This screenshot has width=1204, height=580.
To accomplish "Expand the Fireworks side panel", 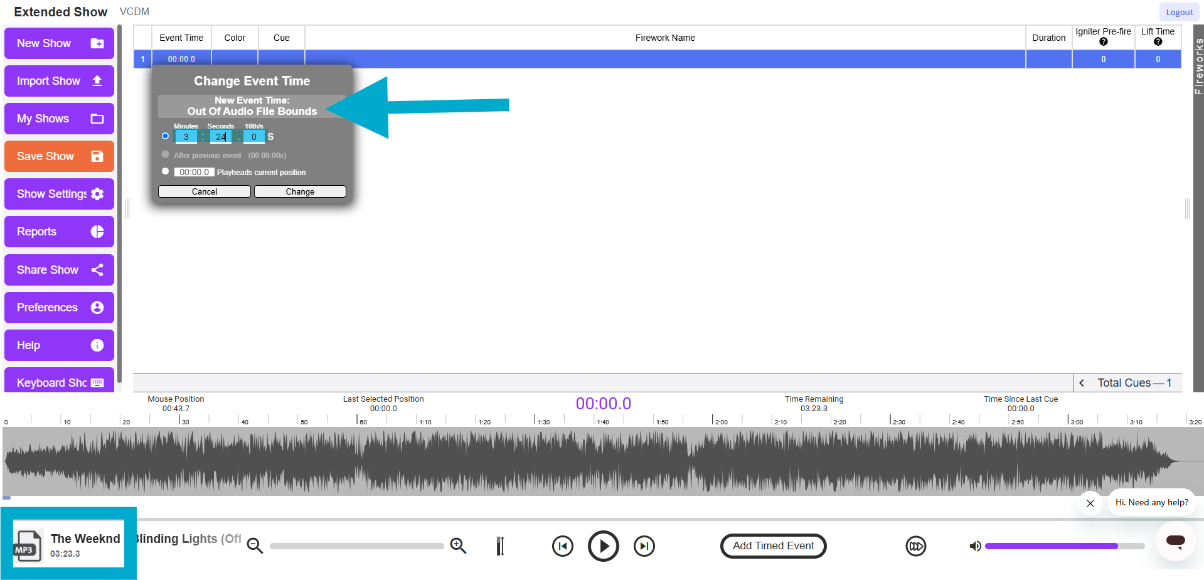I will 1198,66.
